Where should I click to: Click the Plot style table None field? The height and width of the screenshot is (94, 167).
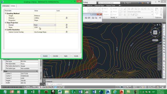pos(29,64)
